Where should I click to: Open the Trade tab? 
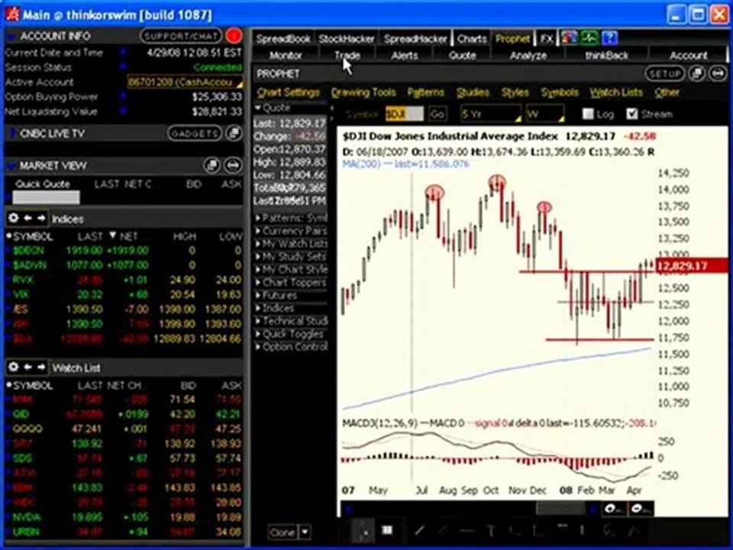[347, 55]
